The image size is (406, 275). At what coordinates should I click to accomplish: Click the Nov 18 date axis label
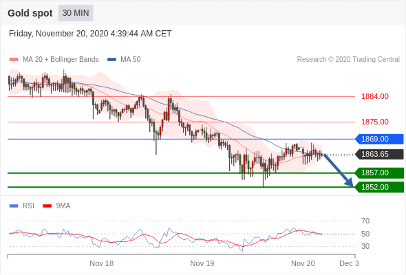point(102,263)
